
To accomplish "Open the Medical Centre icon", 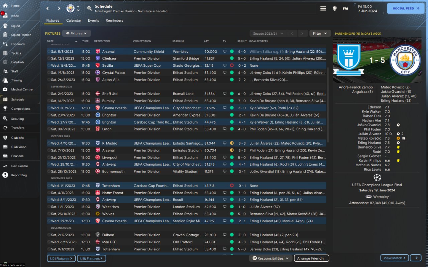I will (5, 89).
